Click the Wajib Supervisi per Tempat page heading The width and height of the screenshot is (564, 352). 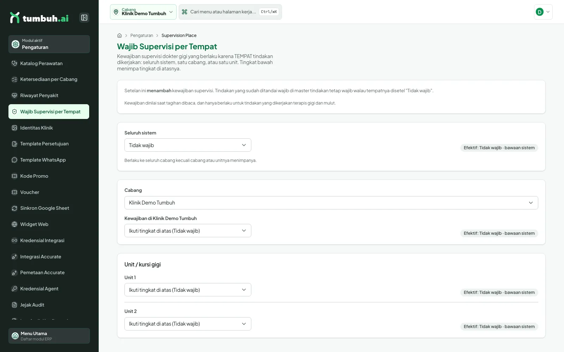point(167,46)
